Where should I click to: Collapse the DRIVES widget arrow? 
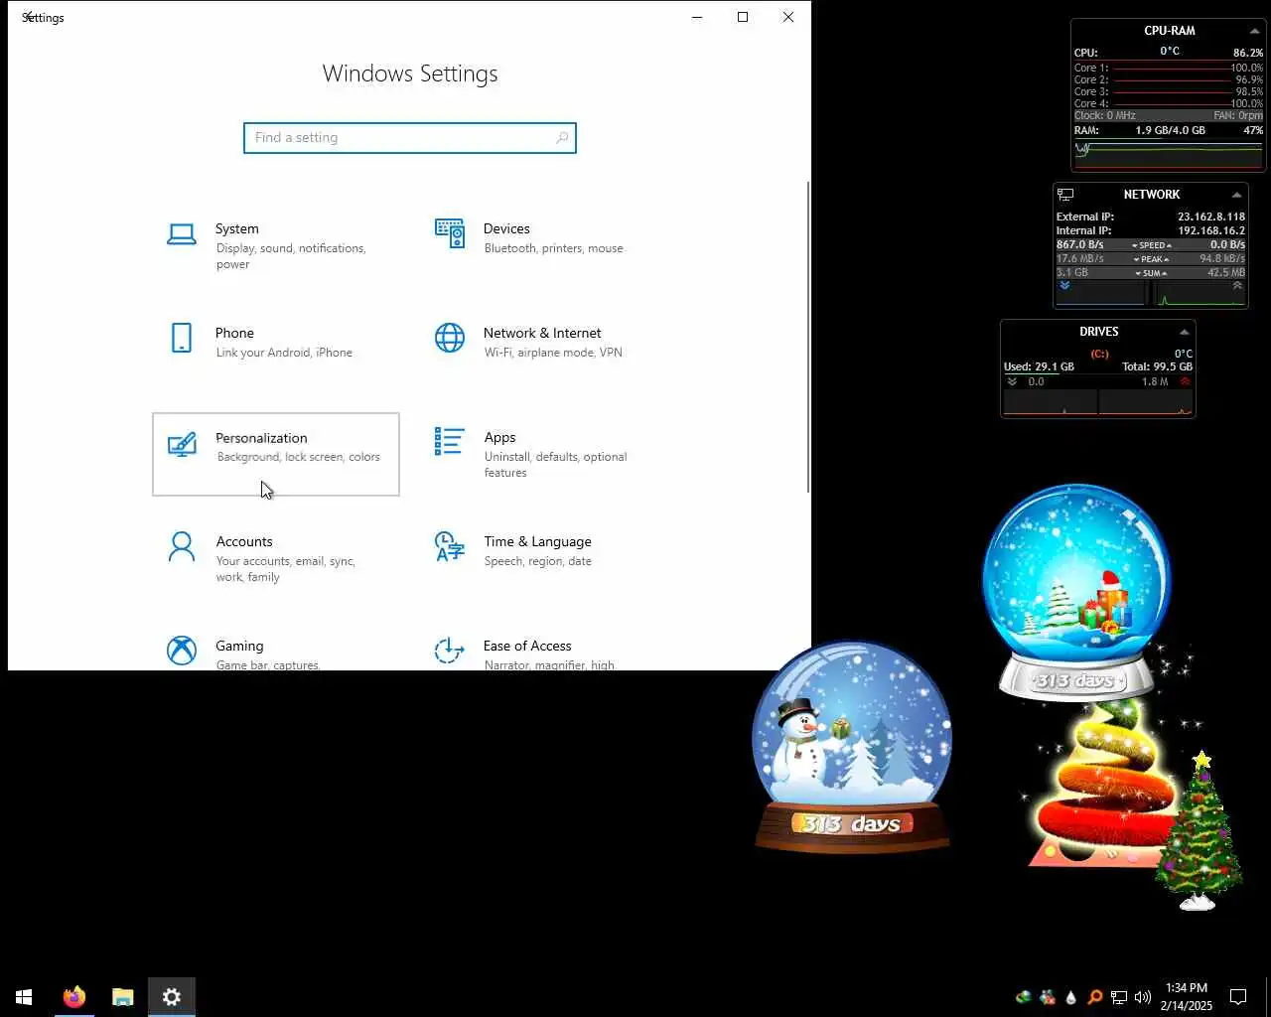(x=1184, y=332)
